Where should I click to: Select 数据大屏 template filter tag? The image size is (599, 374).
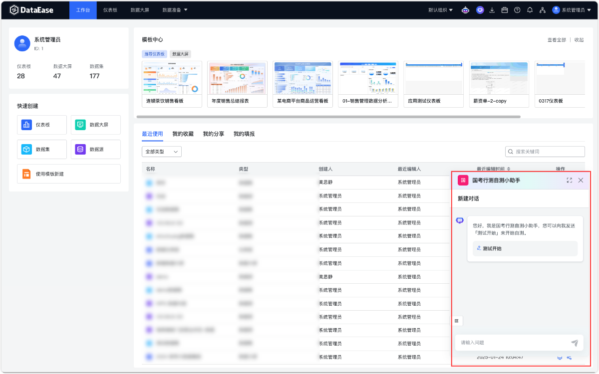coord(180,54)
